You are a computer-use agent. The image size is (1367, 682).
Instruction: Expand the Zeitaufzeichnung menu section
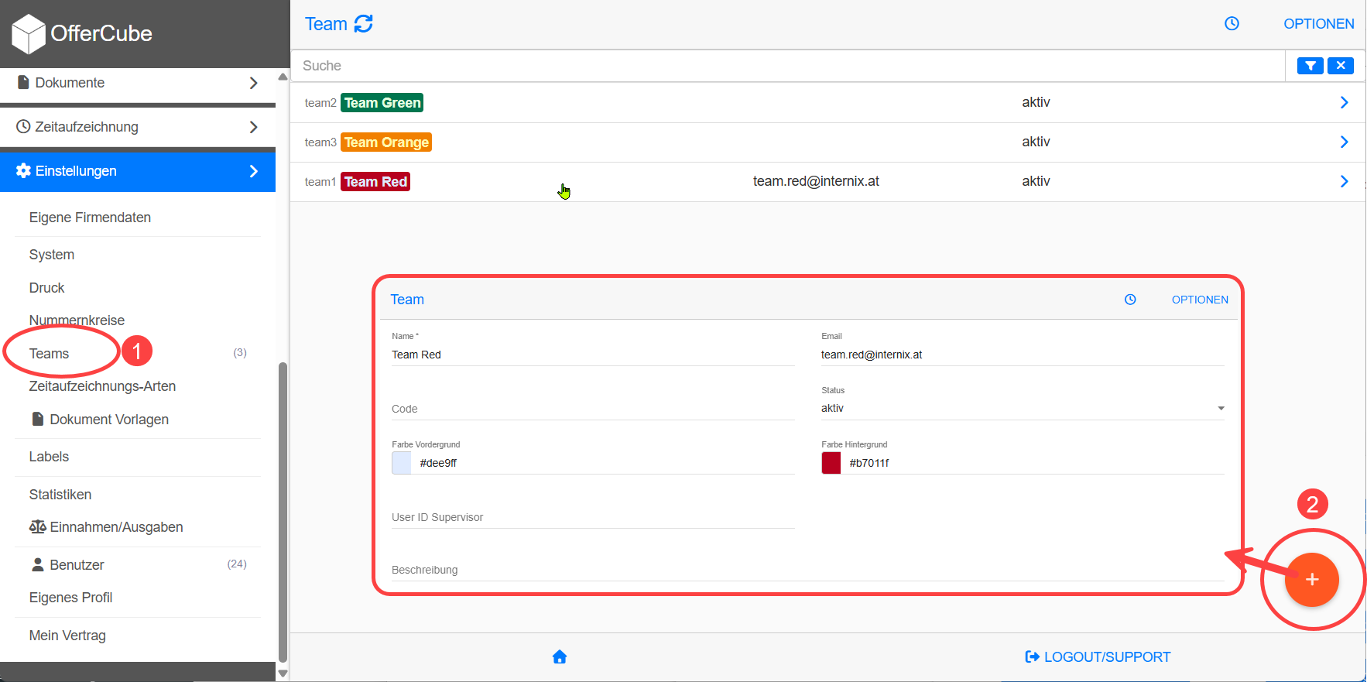pyautogui.click(x=138, y=127)
